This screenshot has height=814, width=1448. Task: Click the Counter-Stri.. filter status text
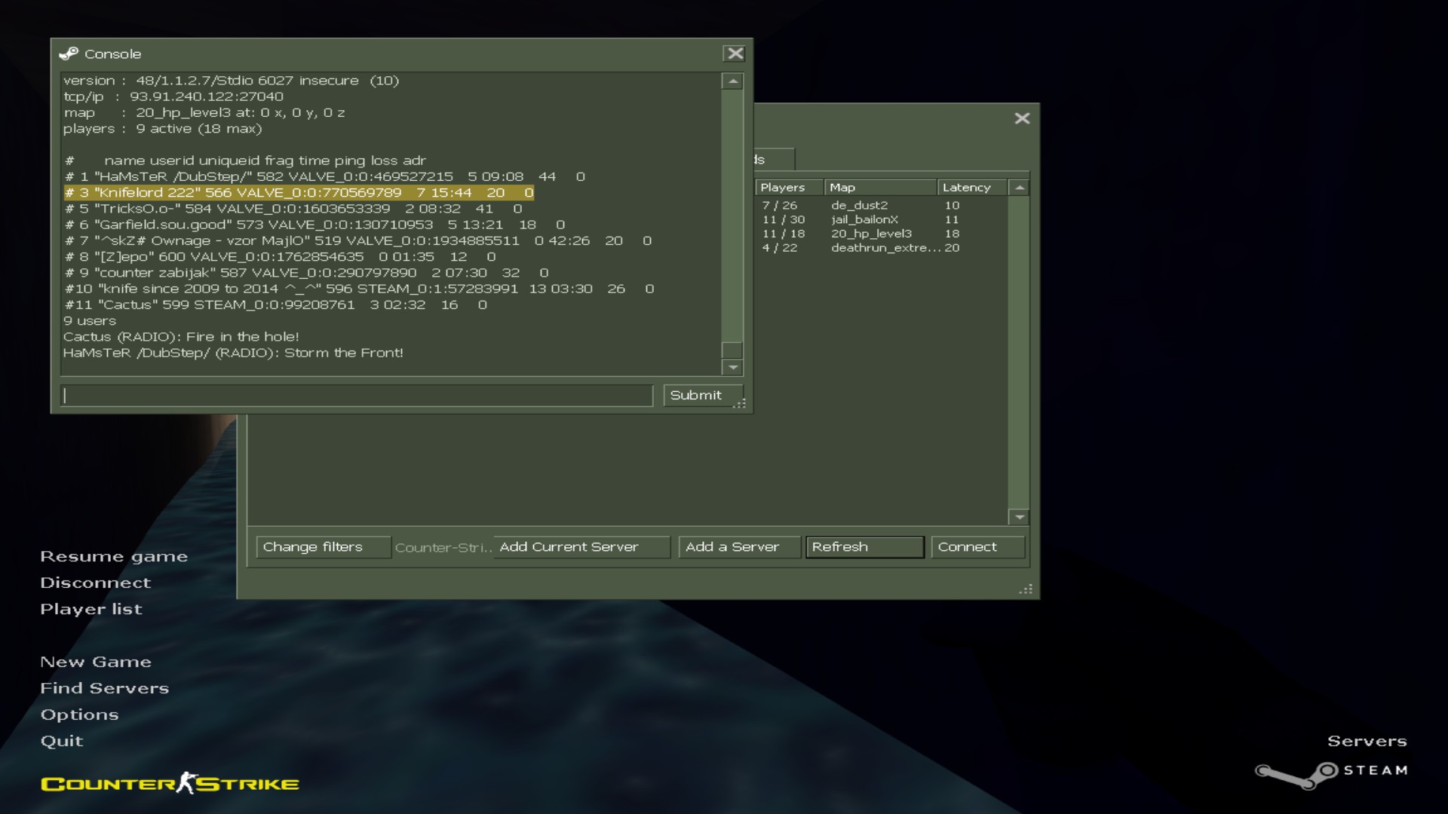pos(443,548)
